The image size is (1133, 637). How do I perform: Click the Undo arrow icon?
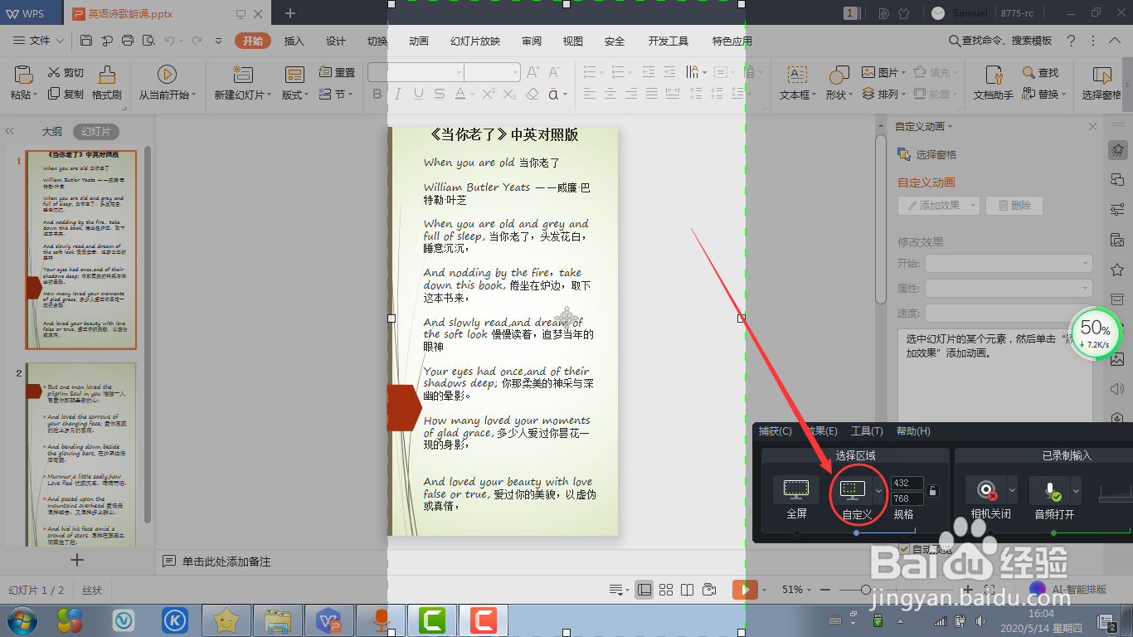click(x=169, y=41)
